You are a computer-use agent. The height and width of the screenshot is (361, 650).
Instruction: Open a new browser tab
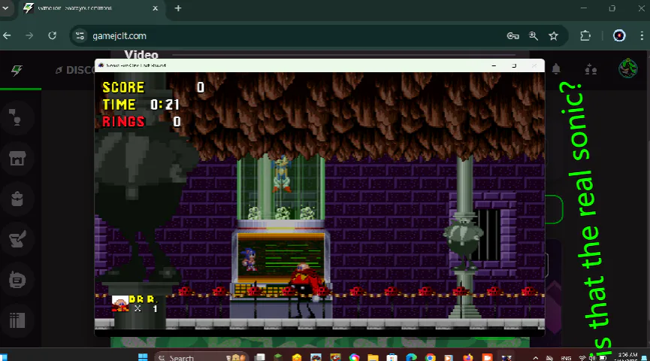click(x=178, y=8)
